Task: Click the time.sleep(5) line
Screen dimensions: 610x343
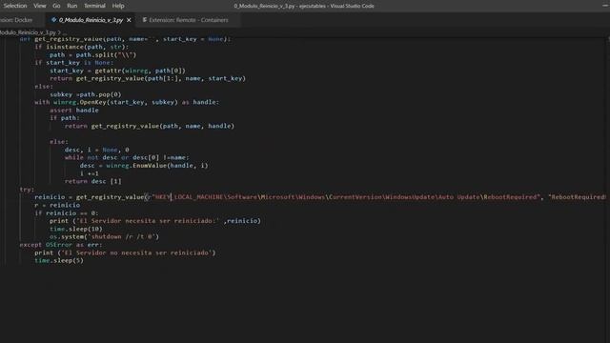Action: tap(59, 260)
